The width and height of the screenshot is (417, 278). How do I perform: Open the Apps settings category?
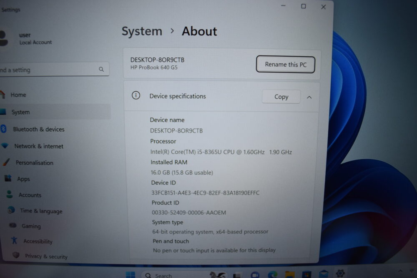(x=23, y=179)
